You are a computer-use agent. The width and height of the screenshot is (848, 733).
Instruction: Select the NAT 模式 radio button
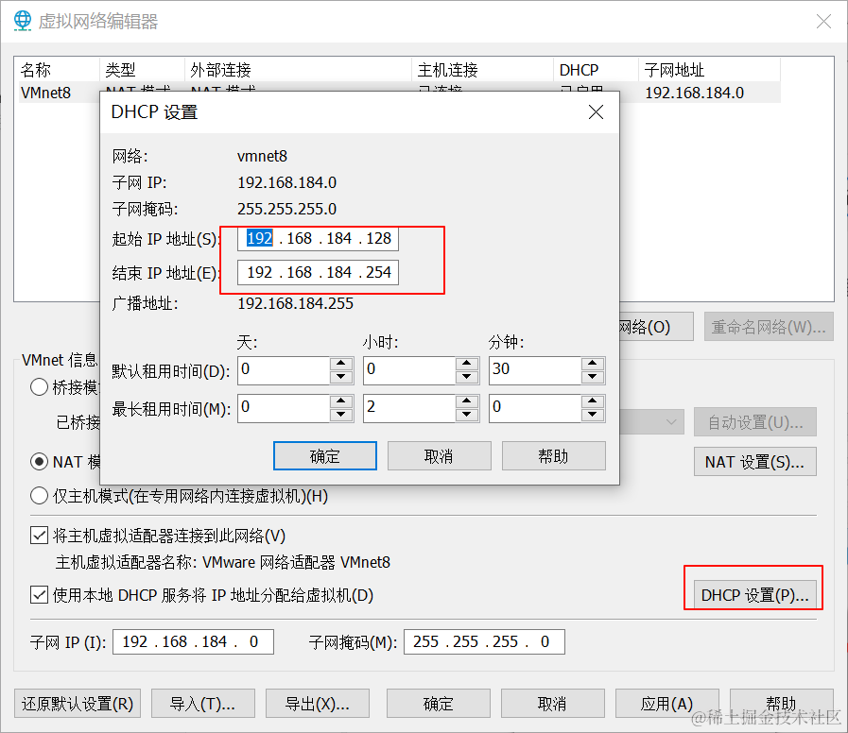[39, 462]
